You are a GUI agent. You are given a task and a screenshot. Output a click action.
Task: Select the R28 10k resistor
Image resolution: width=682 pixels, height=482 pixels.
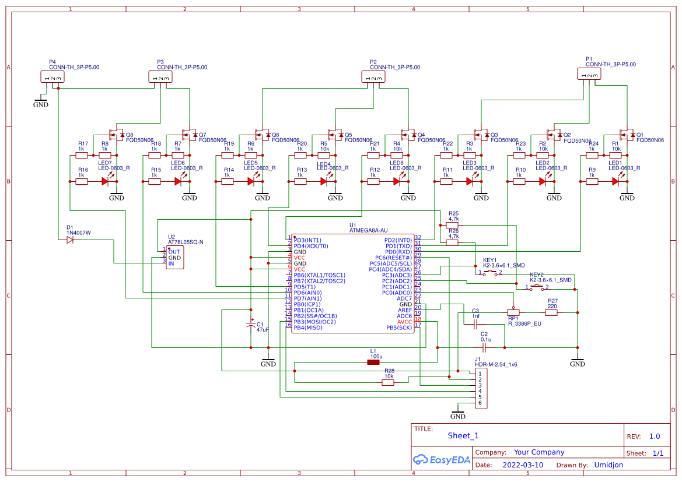(389, 382)
